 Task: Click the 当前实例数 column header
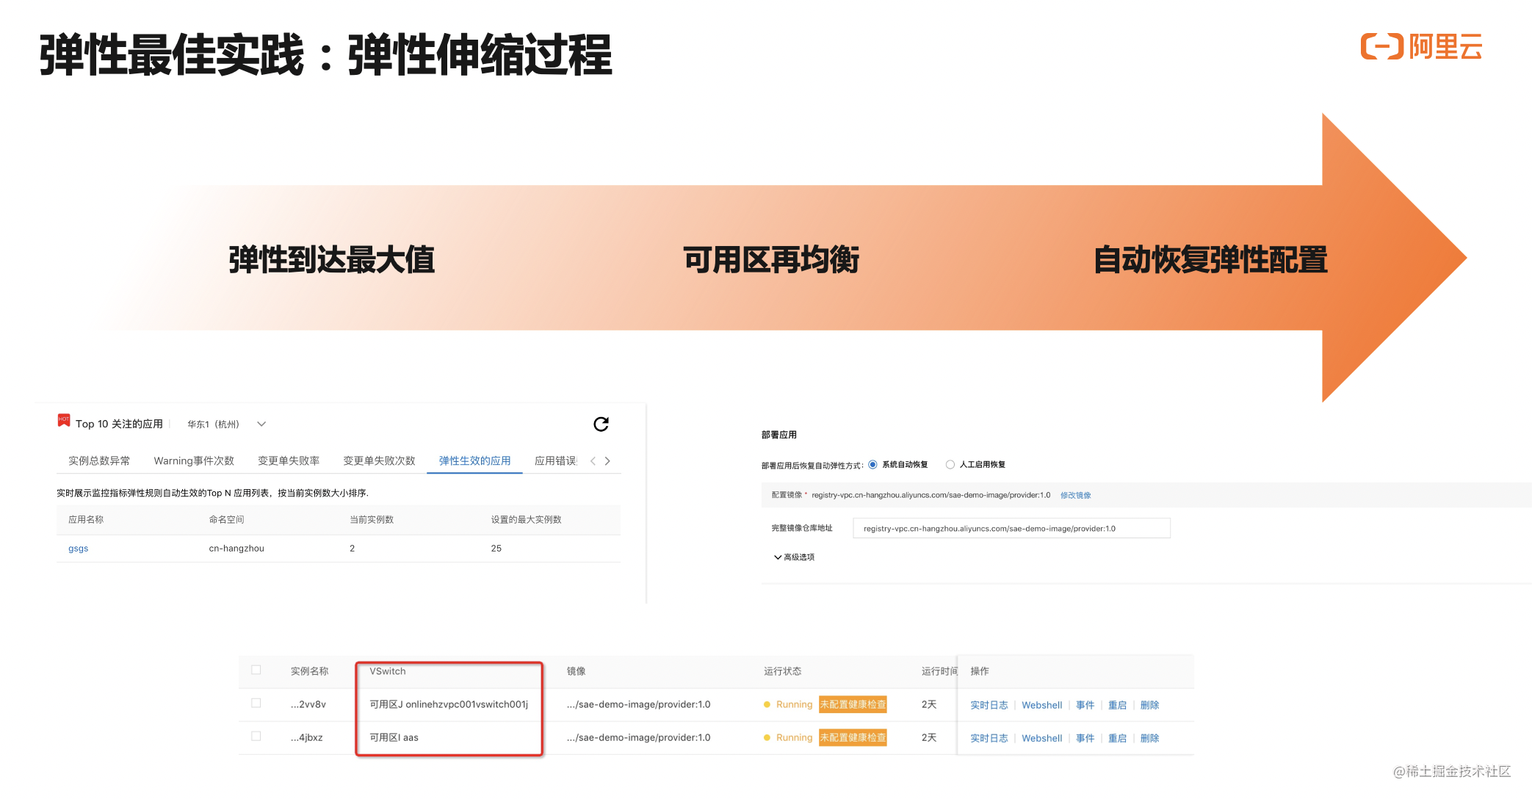(372, 519)
